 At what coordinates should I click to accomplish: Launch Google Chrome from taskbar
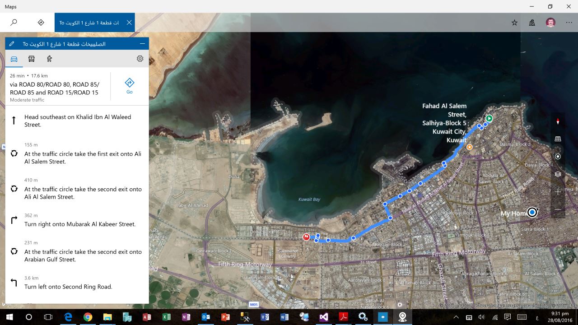pyautogui.click(x=88, y=317)
